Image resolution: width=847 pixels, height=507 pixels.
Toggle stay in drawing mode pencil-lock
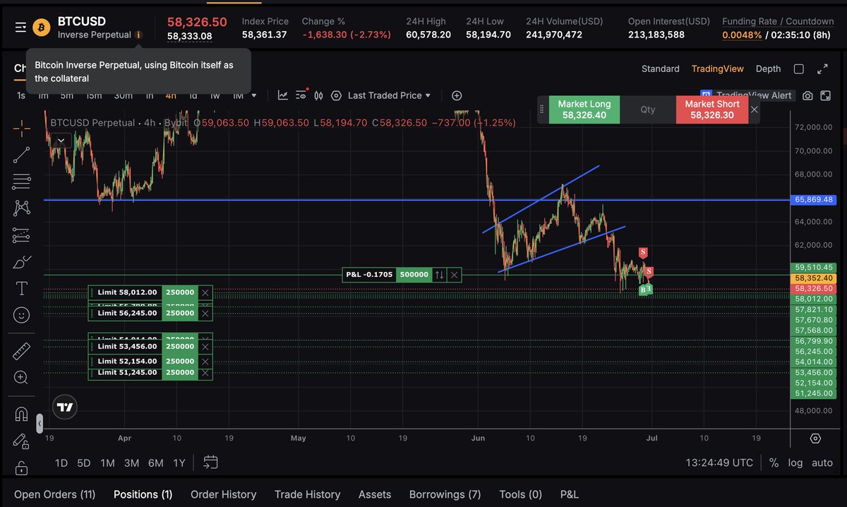tap(22, 441)
